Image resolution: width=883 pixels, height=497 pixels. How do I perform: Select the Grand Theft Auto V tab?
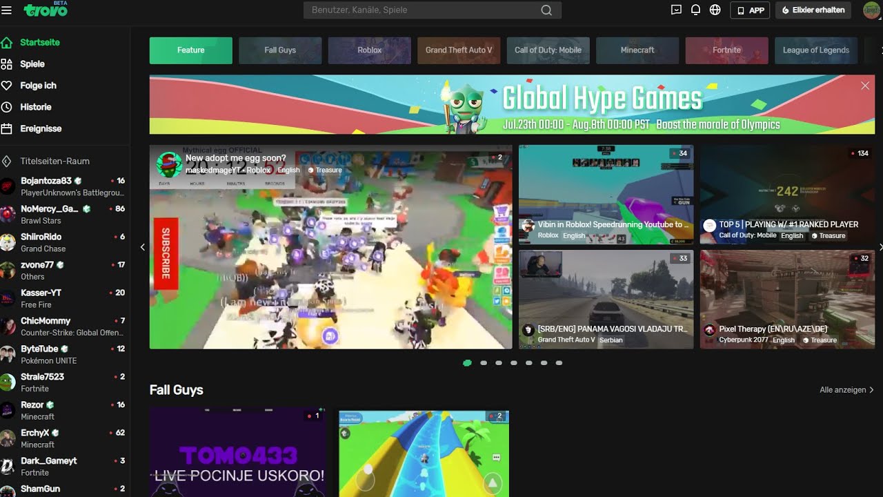(459, 50)
